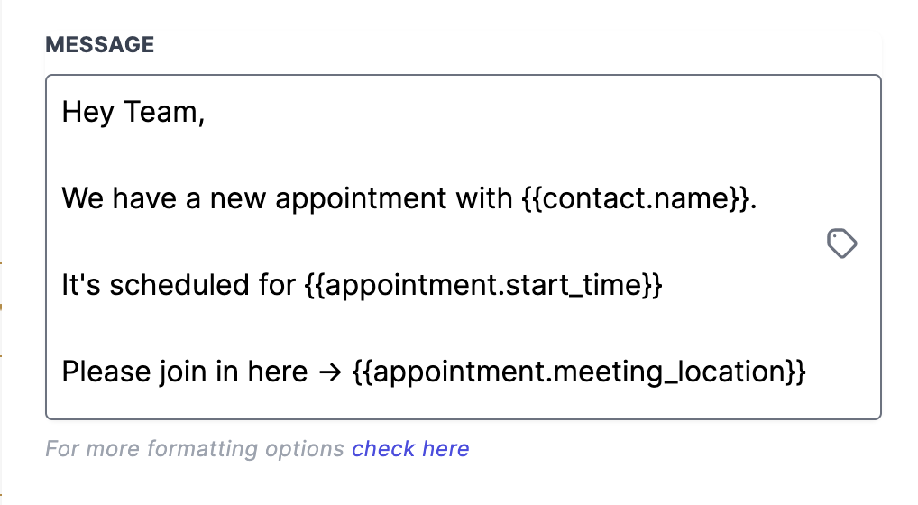
Task: Click the word 'appointment' in second line
Action: click(362, 198)
